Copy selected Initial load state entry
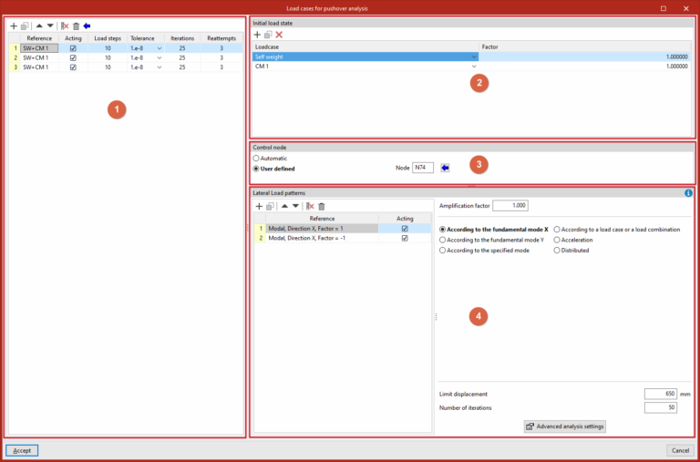This screenshot has height=462, width=700. 268,35
